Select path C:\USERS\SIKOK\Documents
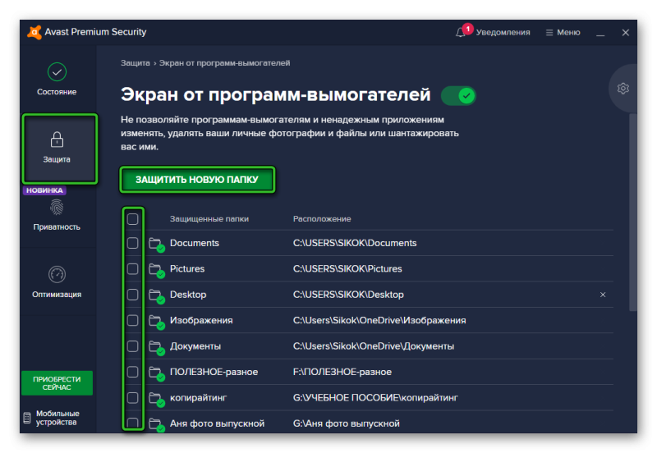657x453 pixels. (x=355, y=243)
